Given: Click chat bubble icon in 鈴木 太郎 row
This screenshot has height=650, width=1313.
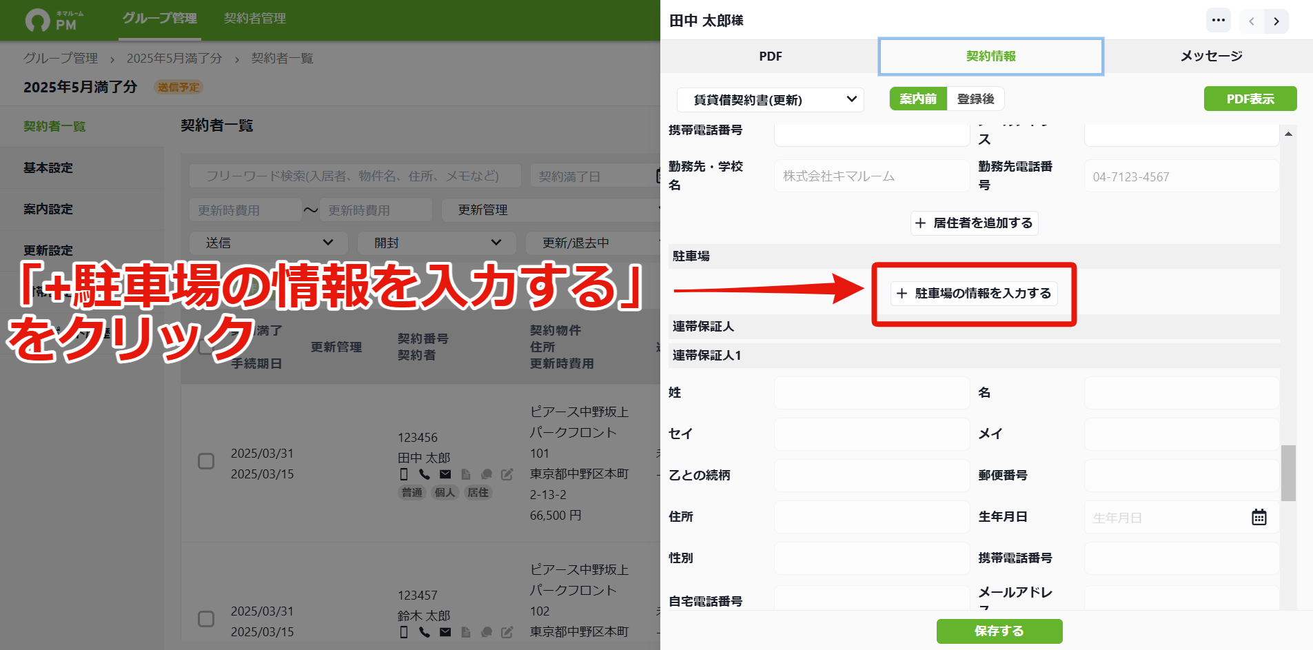Looking at the screenshot, I should (487, 632).
